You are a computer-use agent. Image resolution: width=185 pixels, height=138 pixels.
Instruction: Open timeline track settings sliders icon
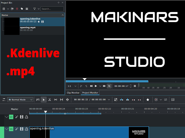click(x=4, y=100)
